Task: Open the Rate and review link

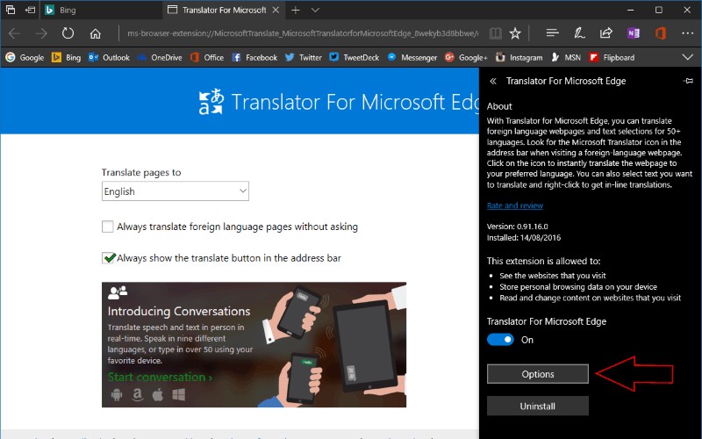Action: click(x=515, y=205)
